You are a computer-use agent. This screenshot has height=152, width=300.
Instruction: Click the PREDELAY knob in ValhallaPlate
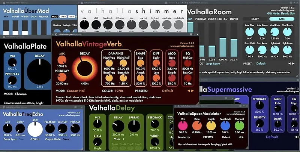point(12,80)
